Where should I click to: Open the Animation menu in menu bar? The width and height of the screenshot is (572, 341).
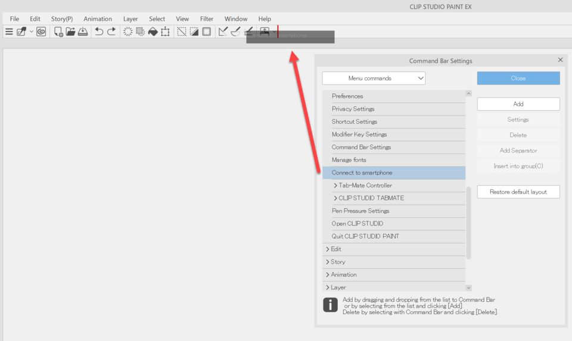[x=98, y=19]
